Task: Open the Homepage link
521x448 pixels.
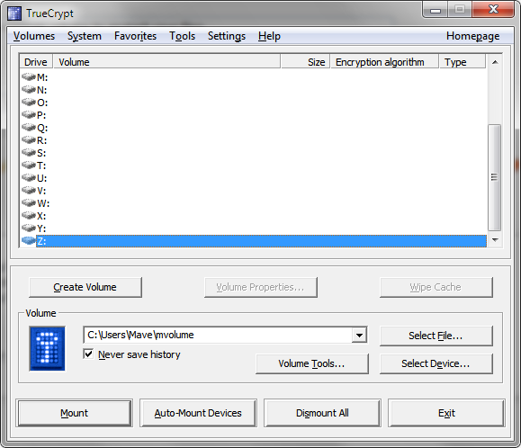Action: (x=472, y=36)
